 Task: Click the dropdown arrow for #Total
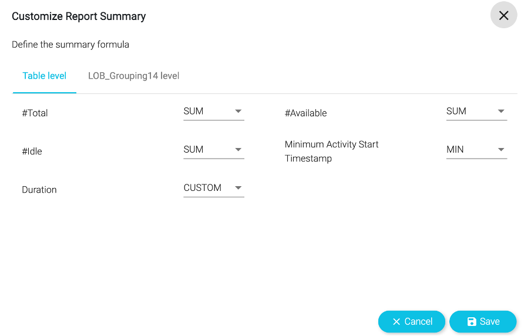(238, 111)
